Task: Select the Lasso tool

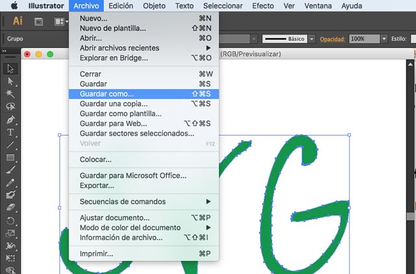Action: (x=10, y=106)
